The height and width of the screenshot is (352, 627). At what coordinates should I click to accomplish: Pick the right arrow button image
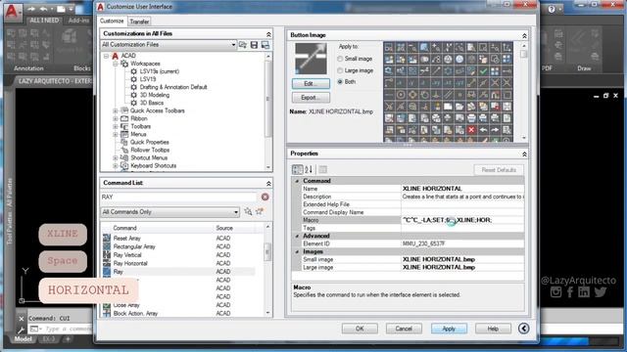click(x=495, y=130)
